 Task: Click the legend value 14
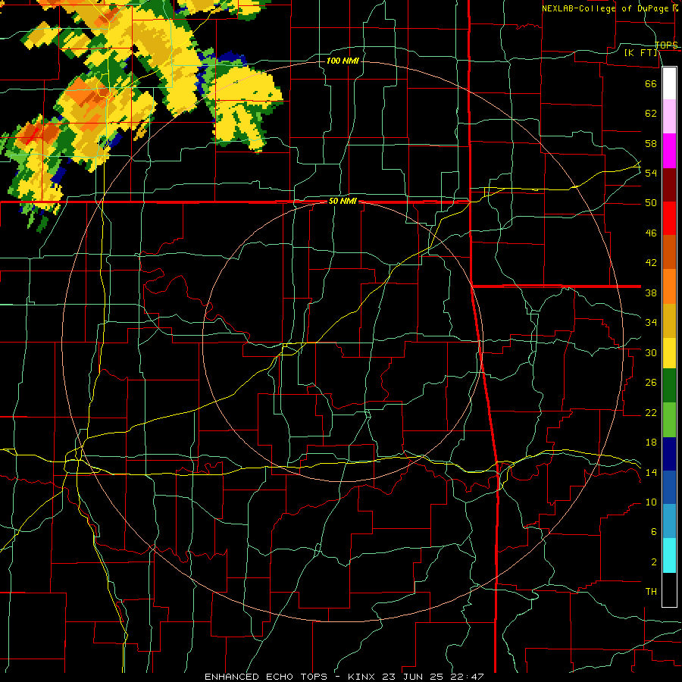(651, 472)
